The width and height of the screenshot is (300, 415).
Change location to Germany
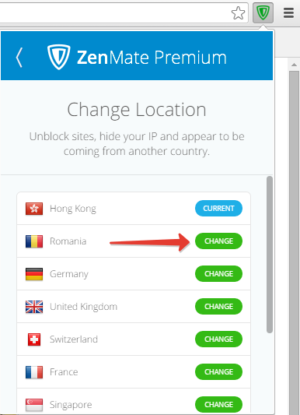[x=218, y=273]
